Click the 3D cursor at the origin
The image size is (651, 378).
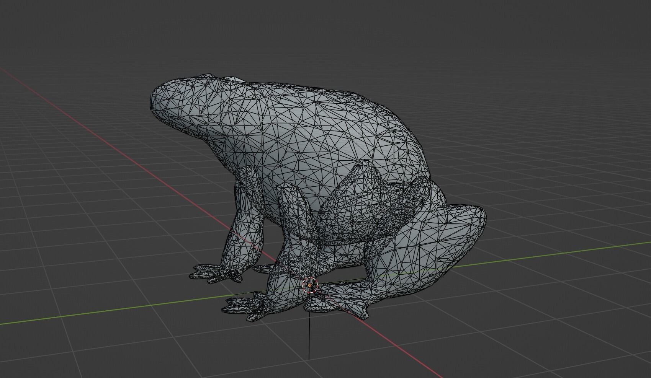click(310, 285)
